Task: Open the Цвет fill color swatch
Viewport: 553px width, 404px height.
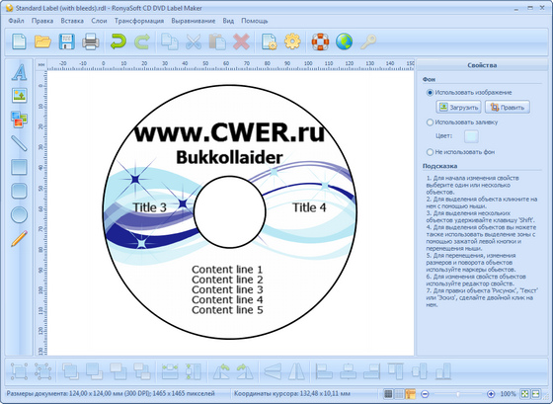Action: [x=471, y=136]
